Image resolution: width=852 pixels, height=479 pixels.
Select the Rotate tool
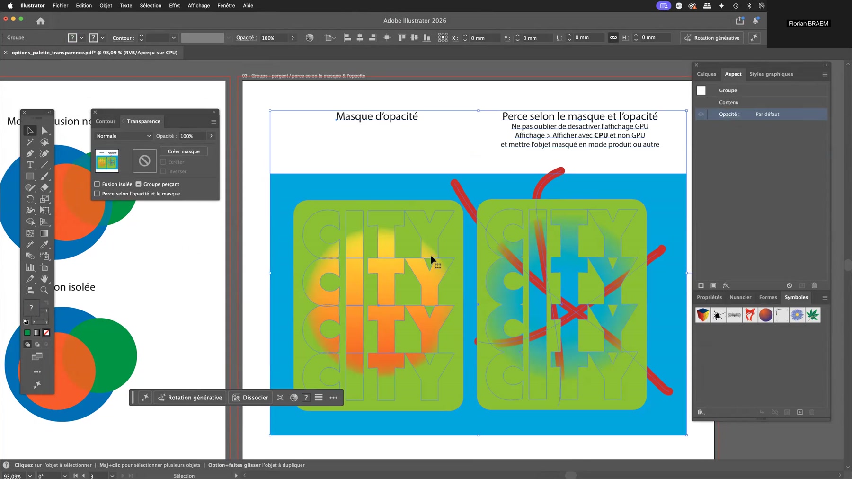click(30, 199)
